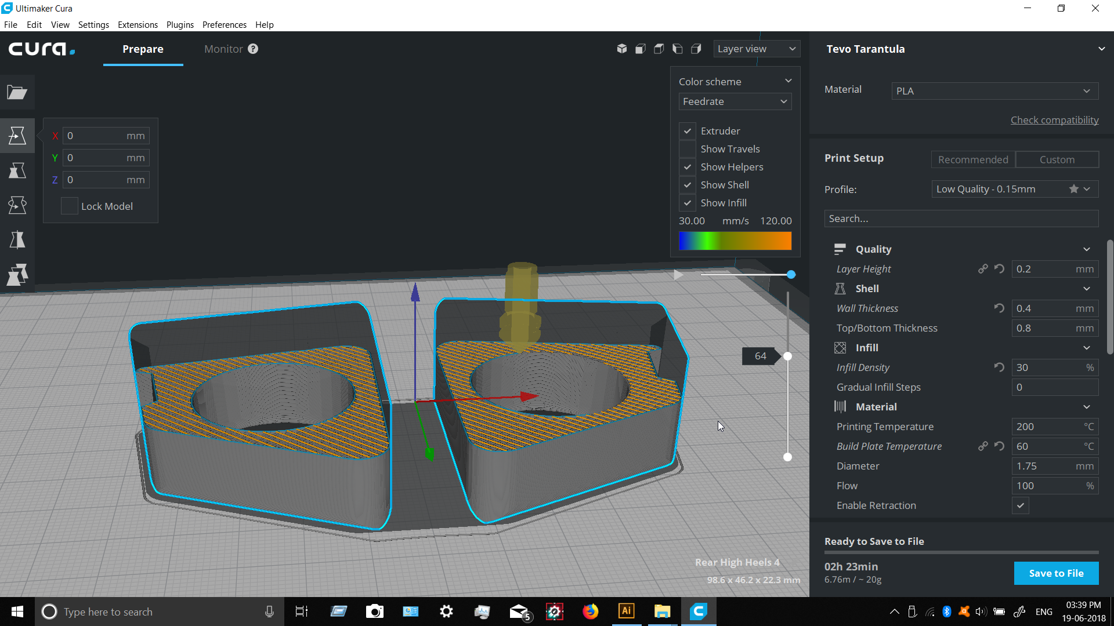Open the PLA material dropdown
The height and width of the screenshot is (626, 1114).
(x=995, y=91)
